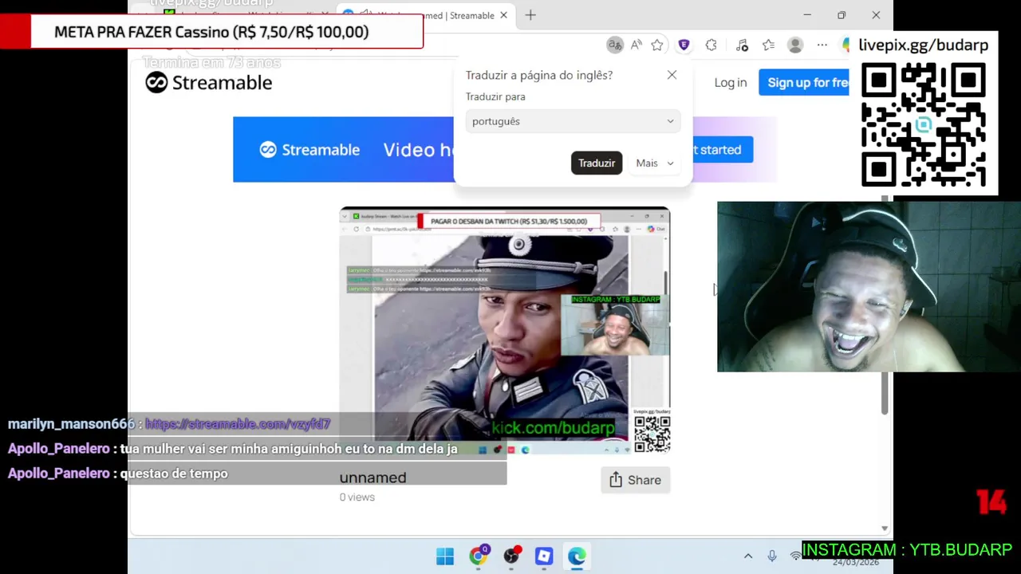Open Roblox from the taskbar
This screenshot has width=1021, height=574.
[x=544, y=556]
